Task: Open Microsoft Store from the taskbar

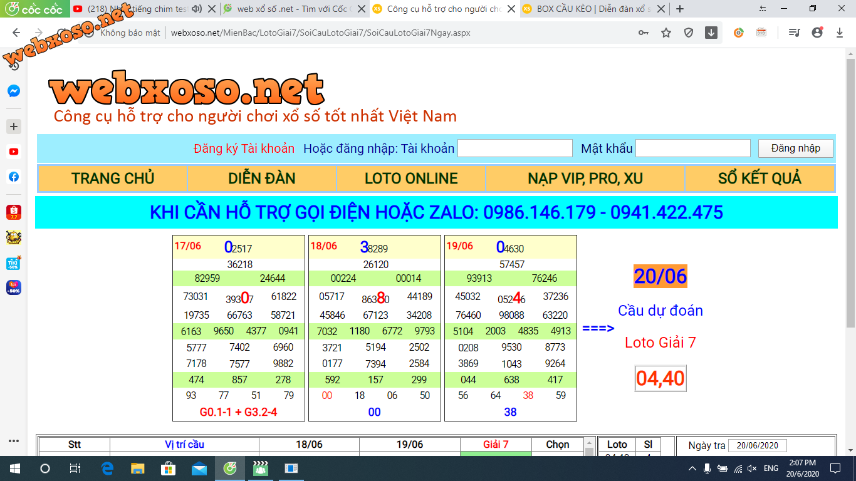Action: click(169, 468)
